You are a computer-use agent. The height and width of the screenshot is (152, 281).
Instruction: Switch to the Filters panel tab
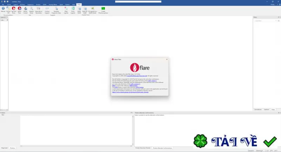pyautogui.click(x=273, y=110)
